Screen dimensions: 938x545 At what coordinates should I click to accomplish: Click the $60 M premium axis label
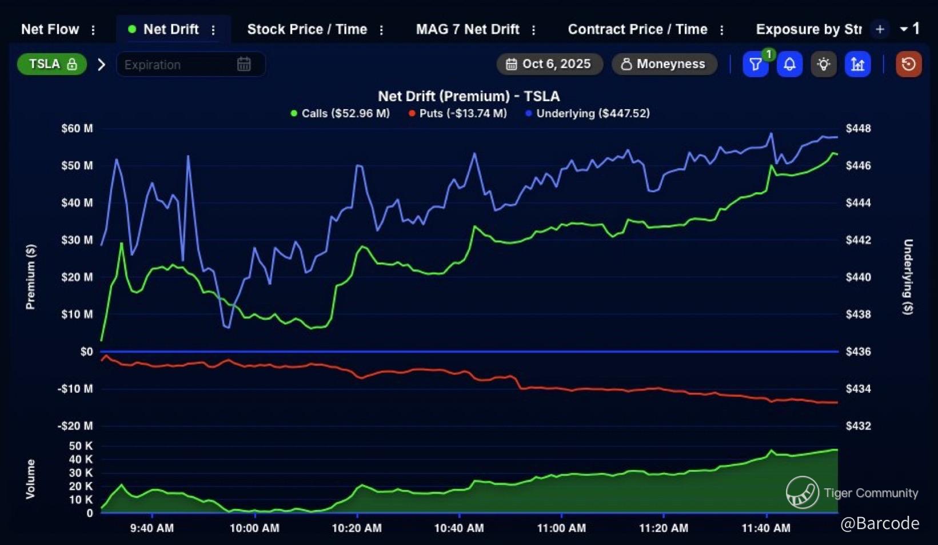(77, 129)
